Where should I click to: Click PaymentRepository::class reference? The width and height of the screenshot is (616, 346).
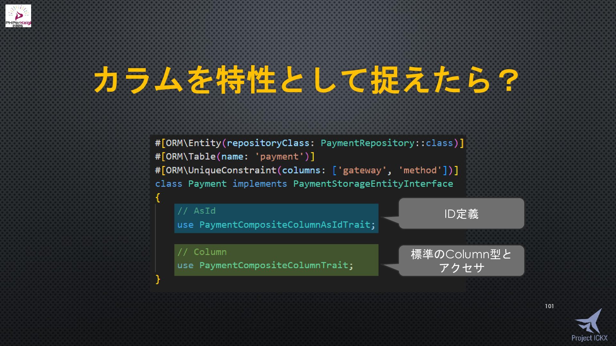(x=387, y=143)
